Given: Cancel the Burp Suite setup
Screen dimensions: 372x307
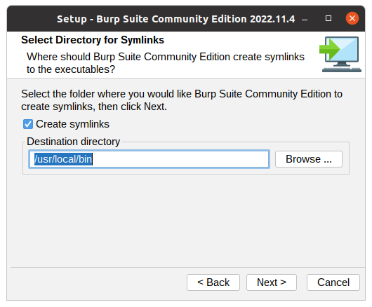Looking at the screenshot, I should tap(333, 282).
